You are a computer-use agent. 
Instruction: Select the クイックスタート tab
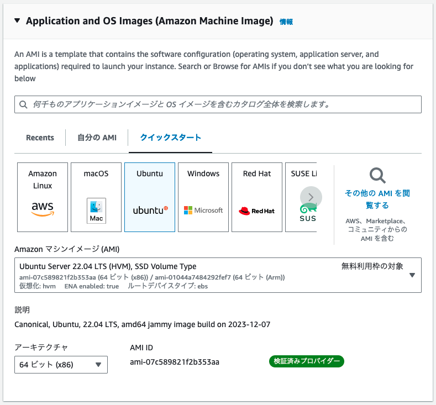170,138
